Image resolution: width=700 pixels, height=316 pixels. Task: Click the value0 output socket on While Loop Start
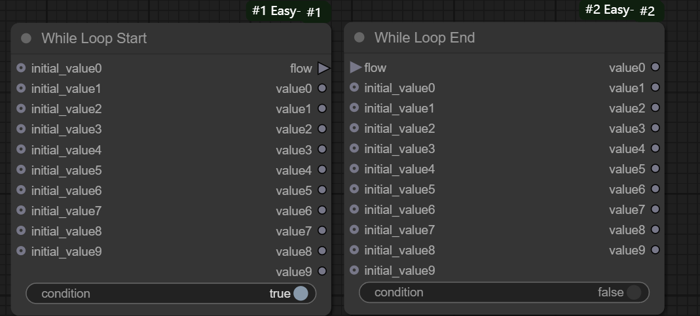point(322,88)
